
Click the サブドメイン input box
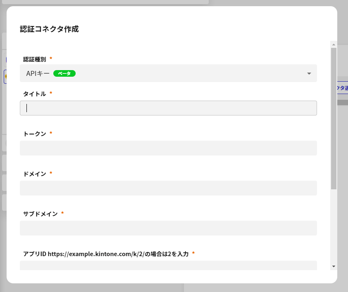168,228
